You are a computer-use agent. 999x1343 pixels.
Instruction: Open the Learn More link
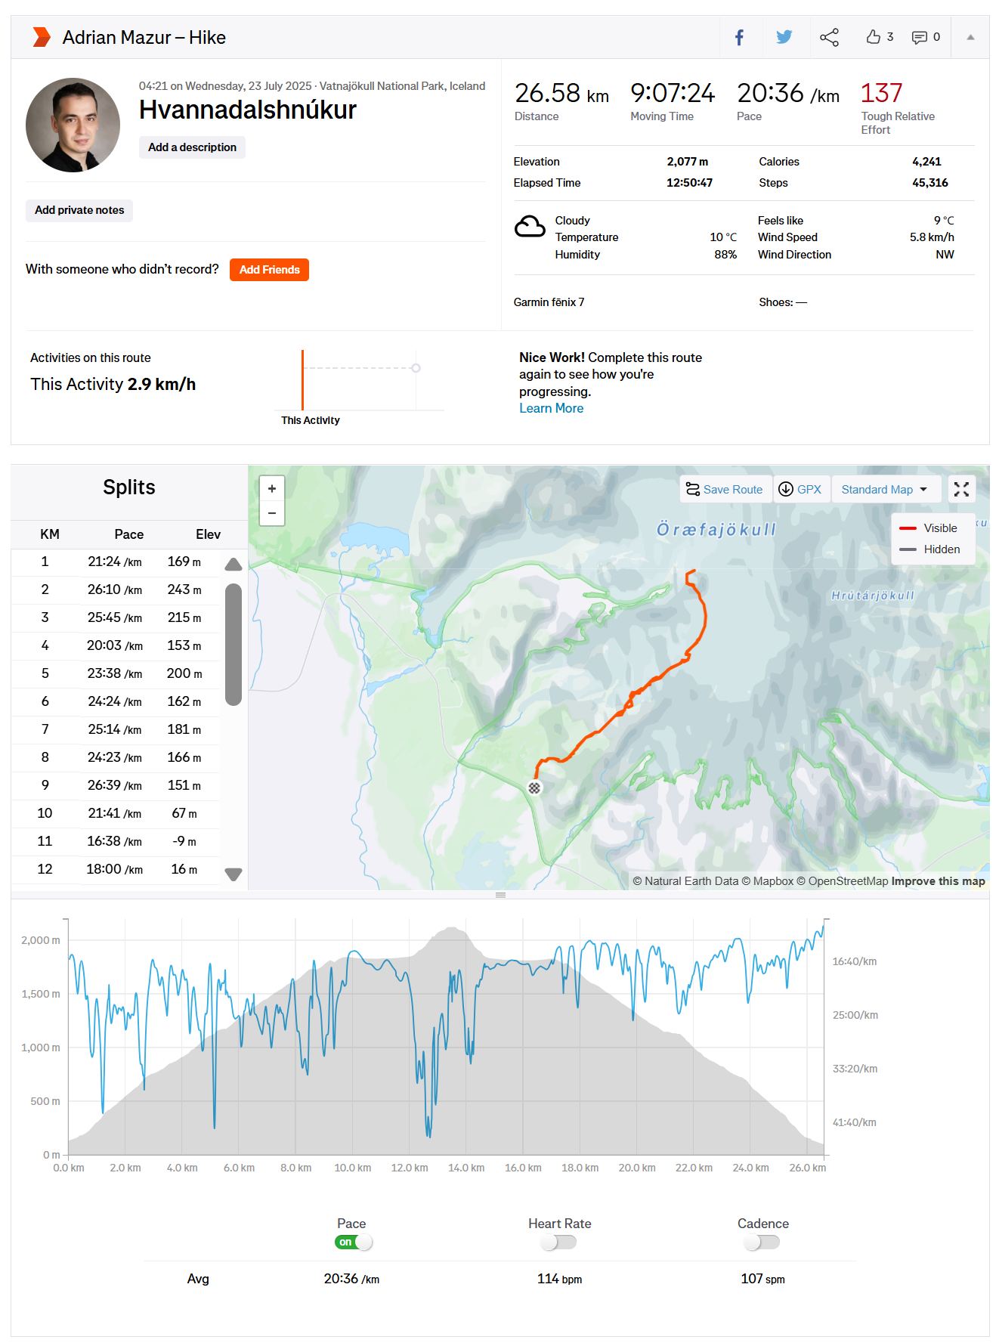[551, 408]
